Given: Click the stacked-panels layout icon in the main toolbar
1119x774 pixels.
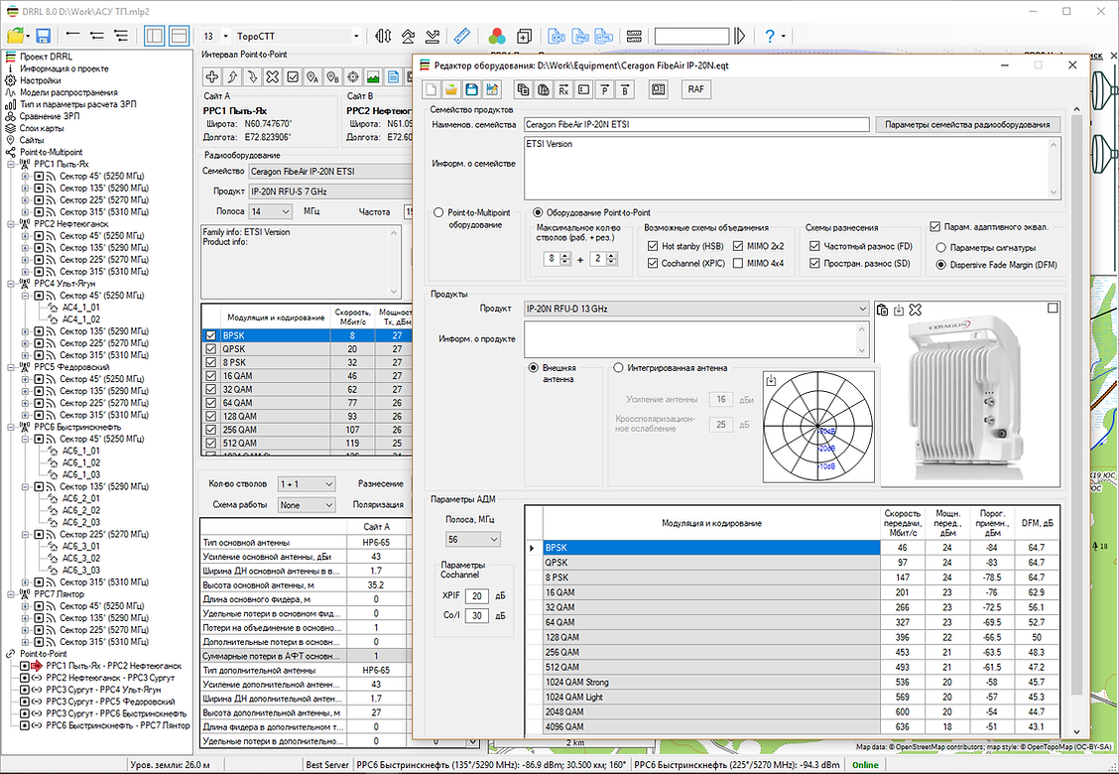Looking at the screenshot, I should (x=179, y=36).
